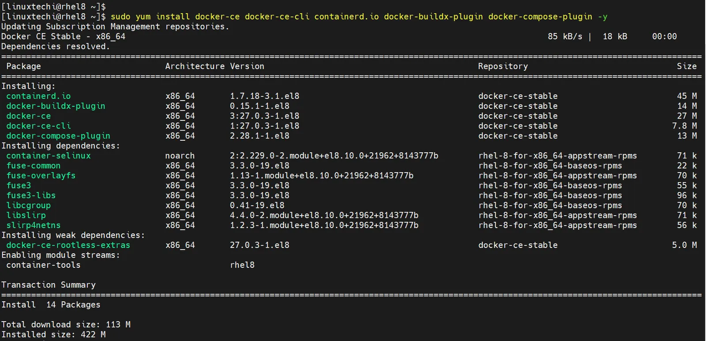706x341 pixels.
Task: Click the container-selinux dependency name
Action: (x=49, y=156)
